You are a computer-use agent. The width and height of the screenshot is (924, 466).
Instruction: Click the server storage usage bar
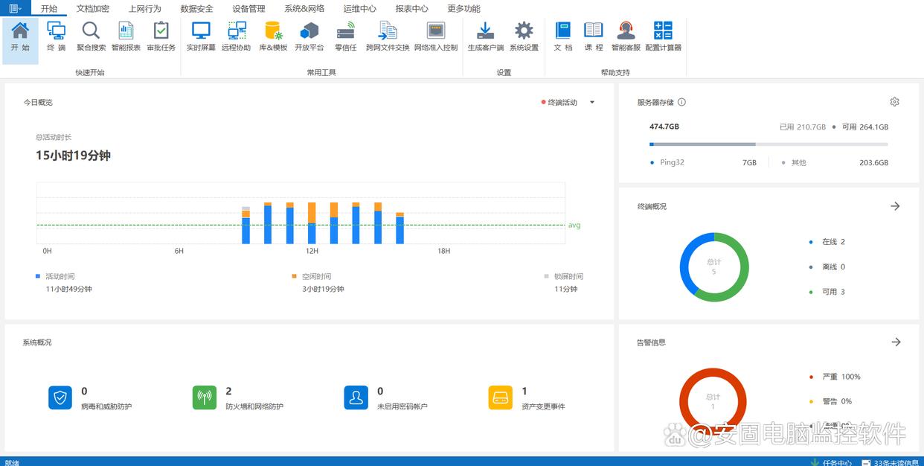coord(768,144)
